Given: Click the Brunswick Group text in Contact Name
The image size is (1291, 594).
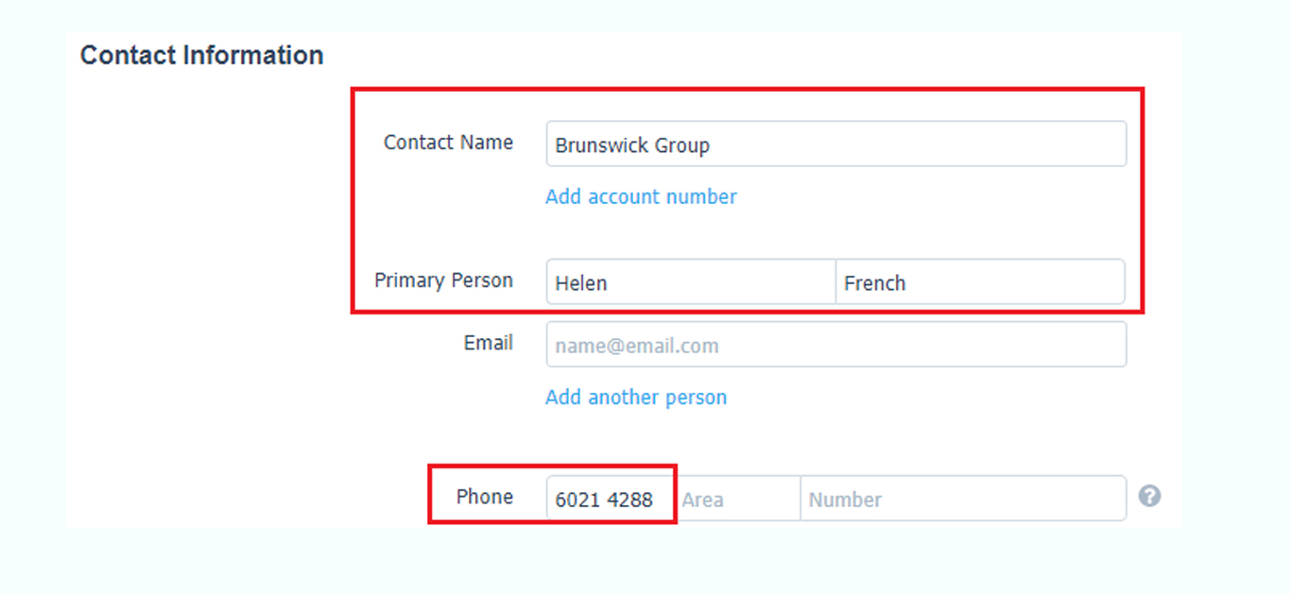Looking at the screenshot, I should click(632, 145).
